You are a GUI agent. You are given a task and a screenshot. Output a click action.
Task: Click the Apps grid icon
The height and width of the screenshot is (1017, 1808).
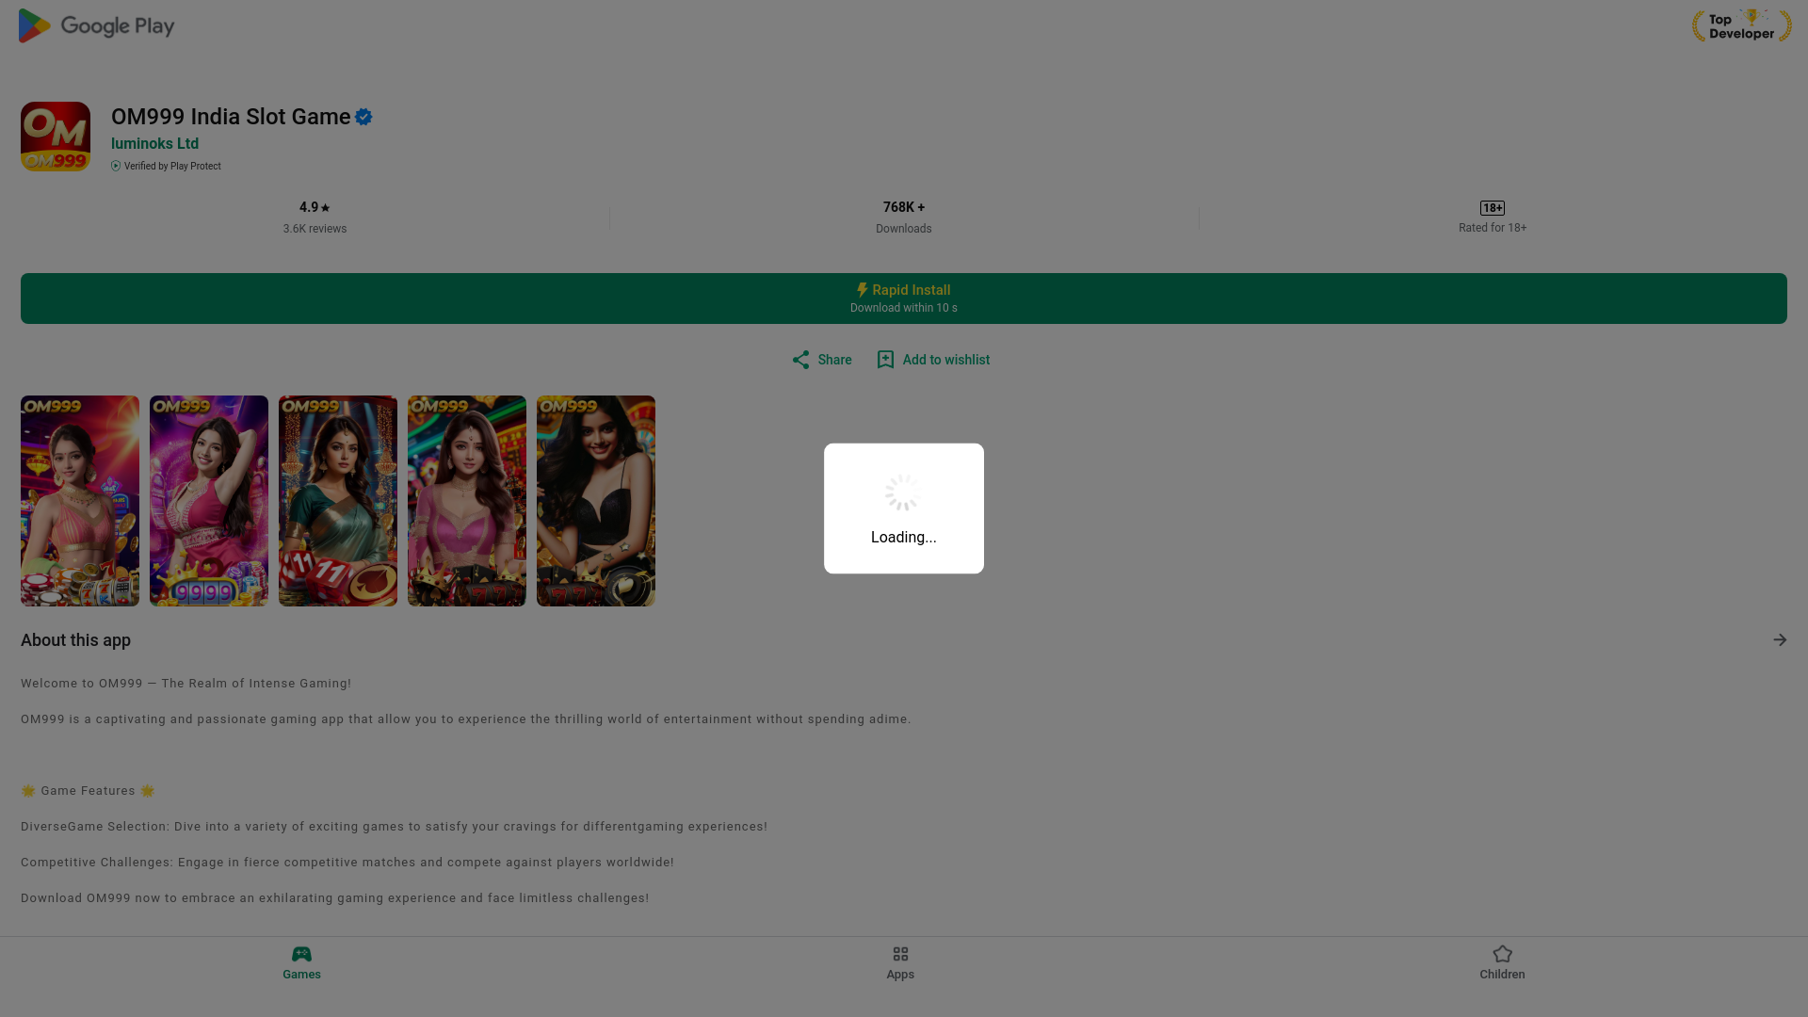point(900,954)
